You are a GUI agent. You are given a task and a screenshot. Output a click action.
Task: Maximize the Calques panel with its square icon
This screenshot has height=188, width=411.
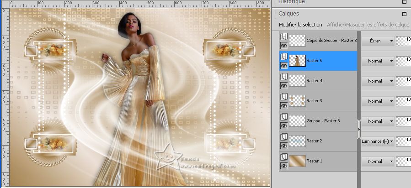coord(404,14)
